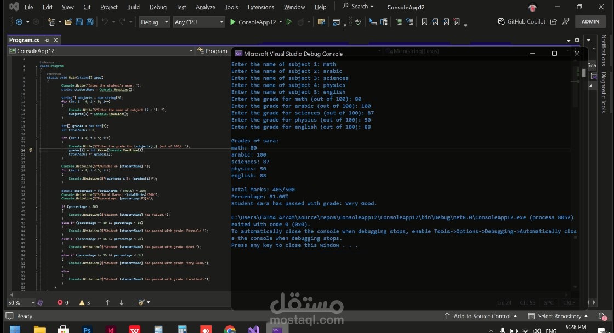The height and width of the screenshot is (333, 614).
Task: Open the active documents list dropdown arrow
Action: click(568, 41)
